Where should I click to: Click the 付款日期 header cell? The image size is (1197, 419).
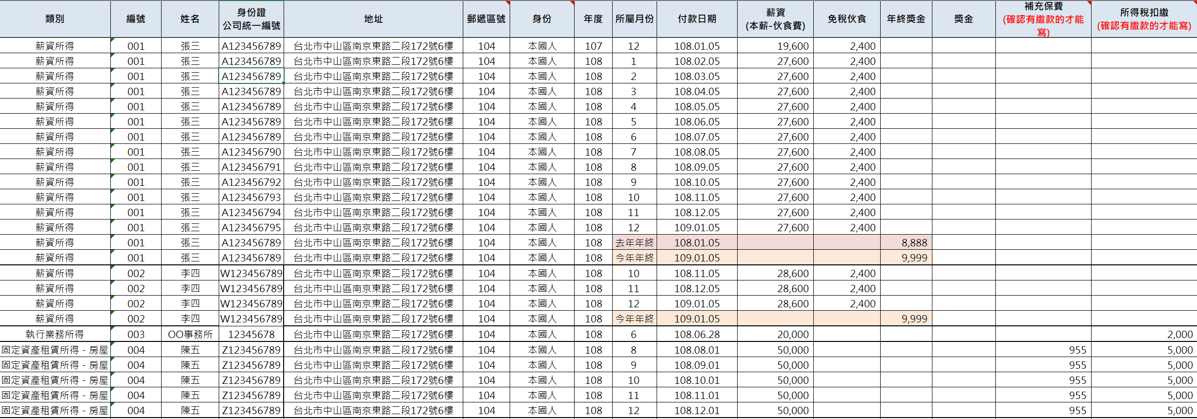[697, 19]
